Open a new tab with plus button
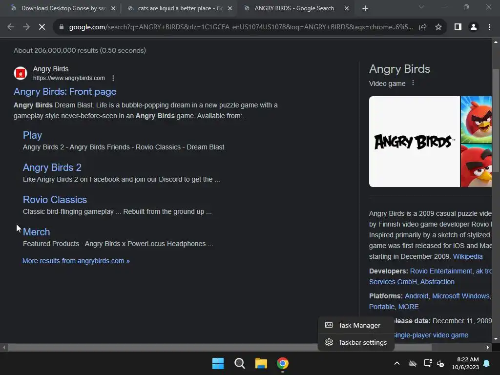The width and height of the screenshot is (500, 375). 365,8
